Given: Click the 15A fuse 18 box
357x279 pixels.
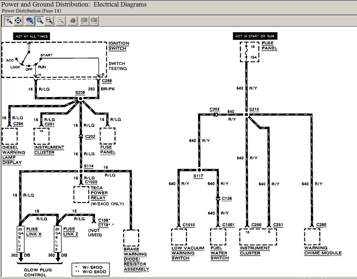Looking at the screenshot, I should [249, 52].
